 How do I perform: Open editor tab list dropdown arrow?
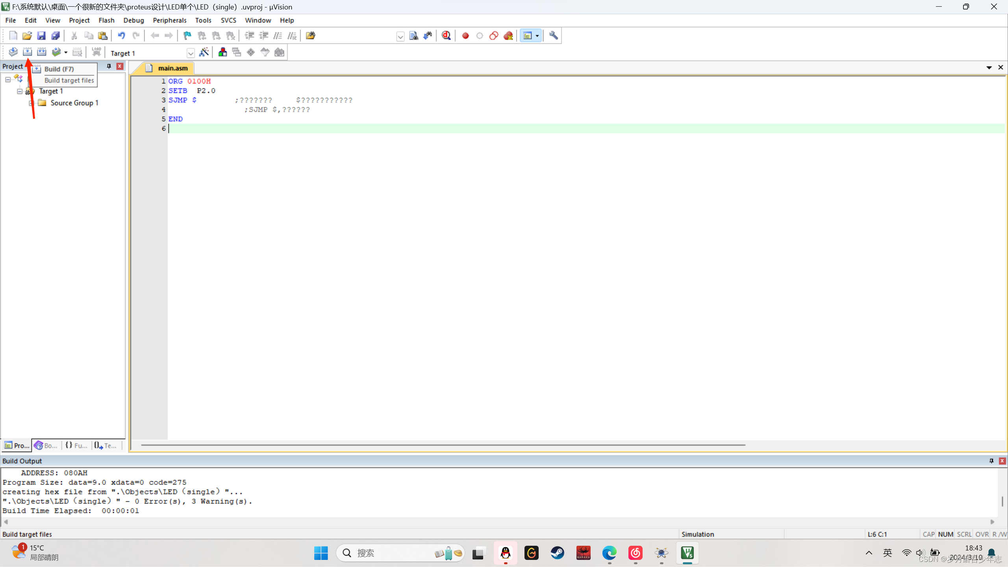tap(989, 68)
